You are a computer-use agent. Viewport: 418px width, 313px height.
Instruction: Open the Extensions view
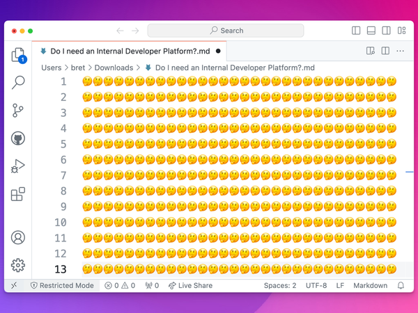pyautogui.click(x=18, y=194)
